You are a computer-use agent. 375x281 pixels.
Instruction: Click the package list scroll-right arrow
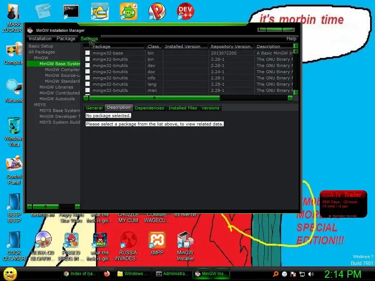pos(290,98)
